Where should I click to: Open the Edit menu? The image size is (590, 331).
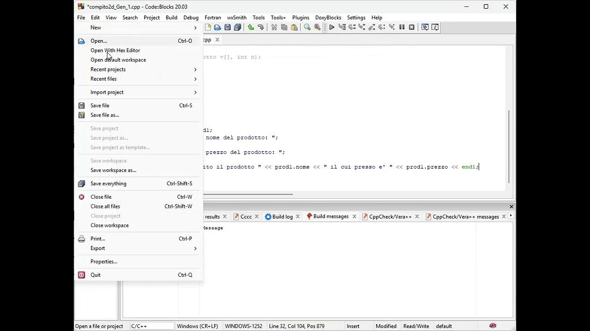[x=95, y=17]
